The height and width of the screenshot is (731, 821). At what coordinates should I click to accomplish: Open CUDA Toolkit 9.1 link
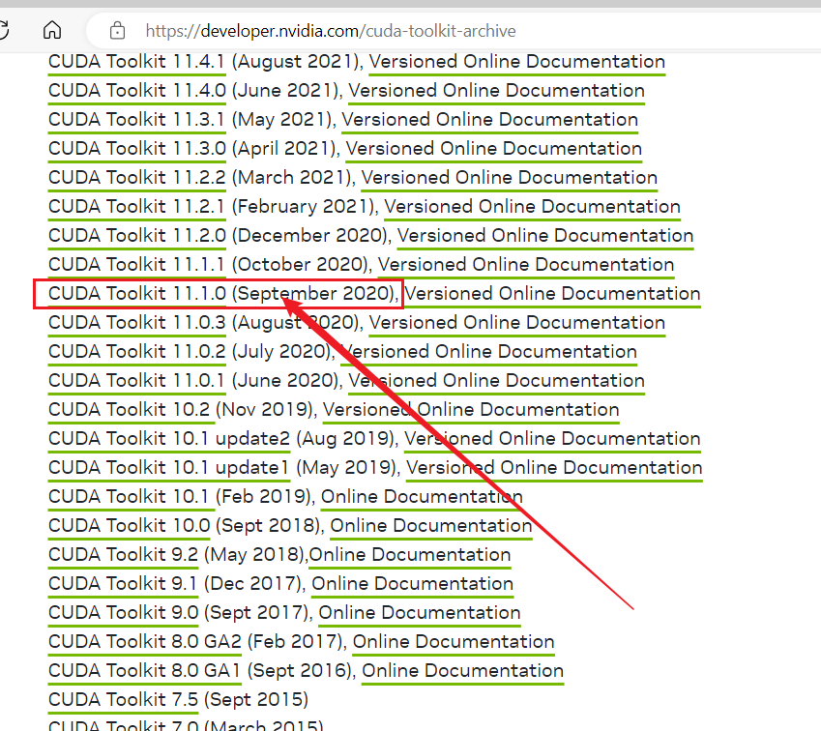point(123,583)
